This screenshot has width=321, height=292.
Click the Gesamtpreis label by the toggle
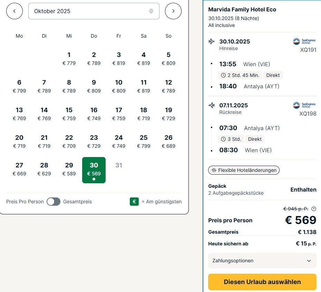[x=77, y=202]
